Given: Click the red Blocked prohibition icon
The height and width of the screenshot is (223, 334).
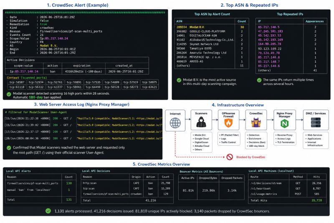Looking at the screenshot, I should point(230,157).
